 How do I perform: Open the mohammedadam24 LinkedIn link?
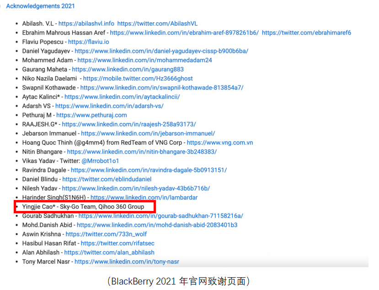(144, 60)
